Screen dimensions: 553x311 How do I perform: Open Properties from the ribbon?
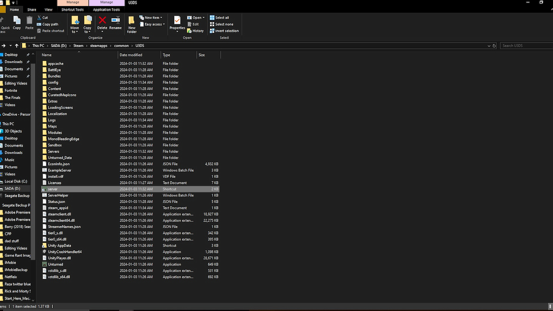[177, 22]
